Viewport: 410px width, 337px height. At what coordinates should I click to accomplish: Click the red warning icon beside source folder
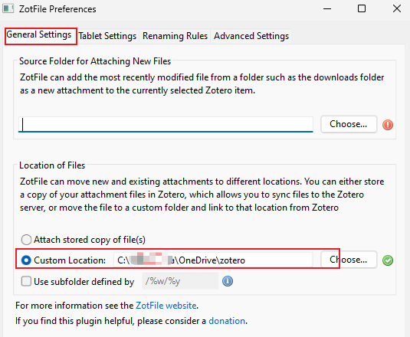388,125
